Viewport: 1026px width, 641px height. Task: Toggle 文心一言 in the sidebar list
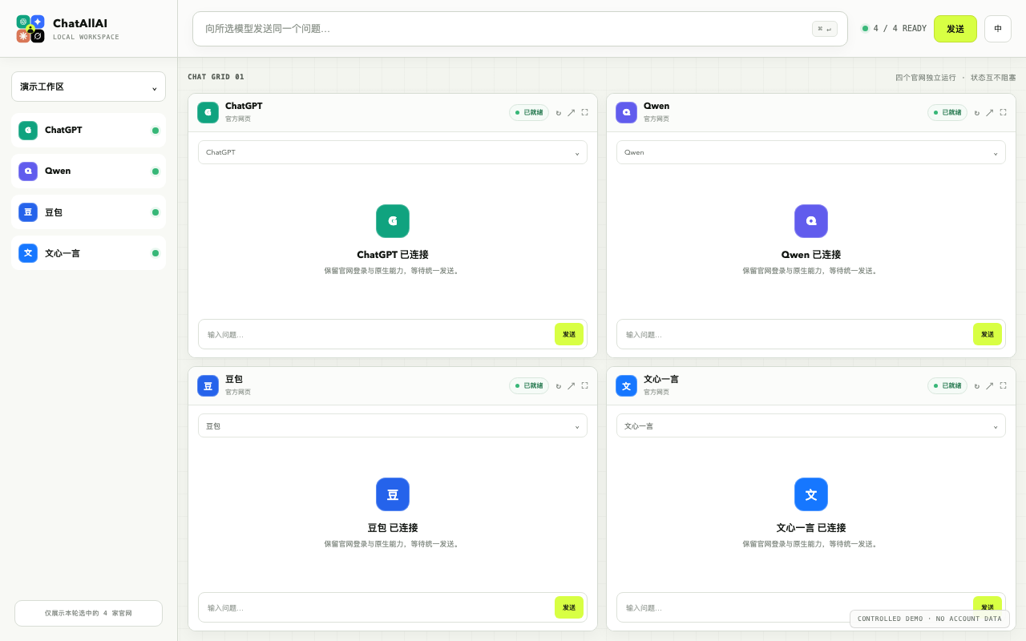(x=88, y=252)
